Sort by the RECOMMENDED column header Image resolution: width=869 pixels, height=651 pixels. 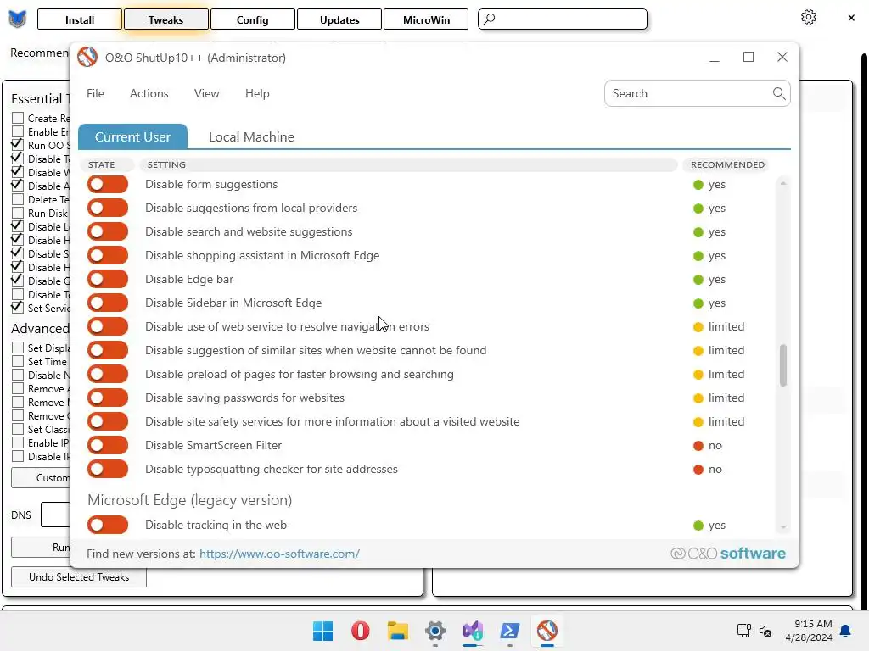(x=727, y=165)
